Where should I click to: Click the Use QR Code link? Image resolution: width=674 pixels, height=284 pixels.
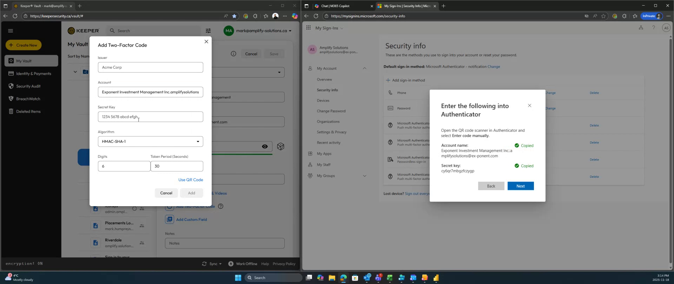click(x=191, y=180)
